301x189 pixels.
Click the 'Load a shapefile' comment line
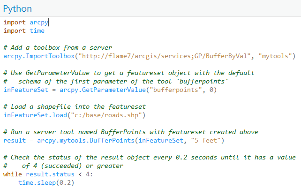tap(74, 106)
